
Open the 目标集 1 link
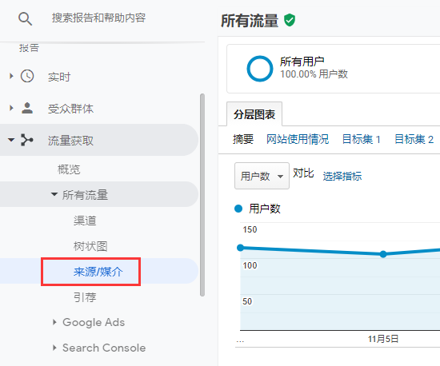[362, 139]
